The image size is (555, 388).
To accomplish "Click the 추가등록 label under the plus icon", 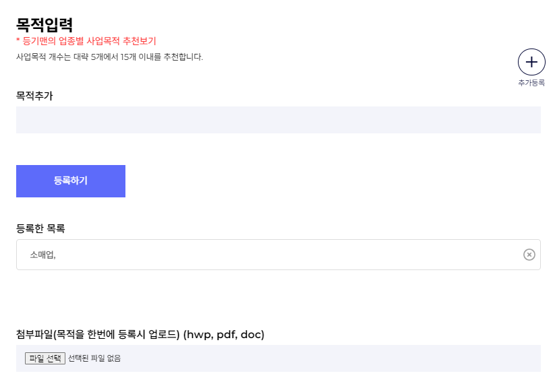I will [531, 83].
